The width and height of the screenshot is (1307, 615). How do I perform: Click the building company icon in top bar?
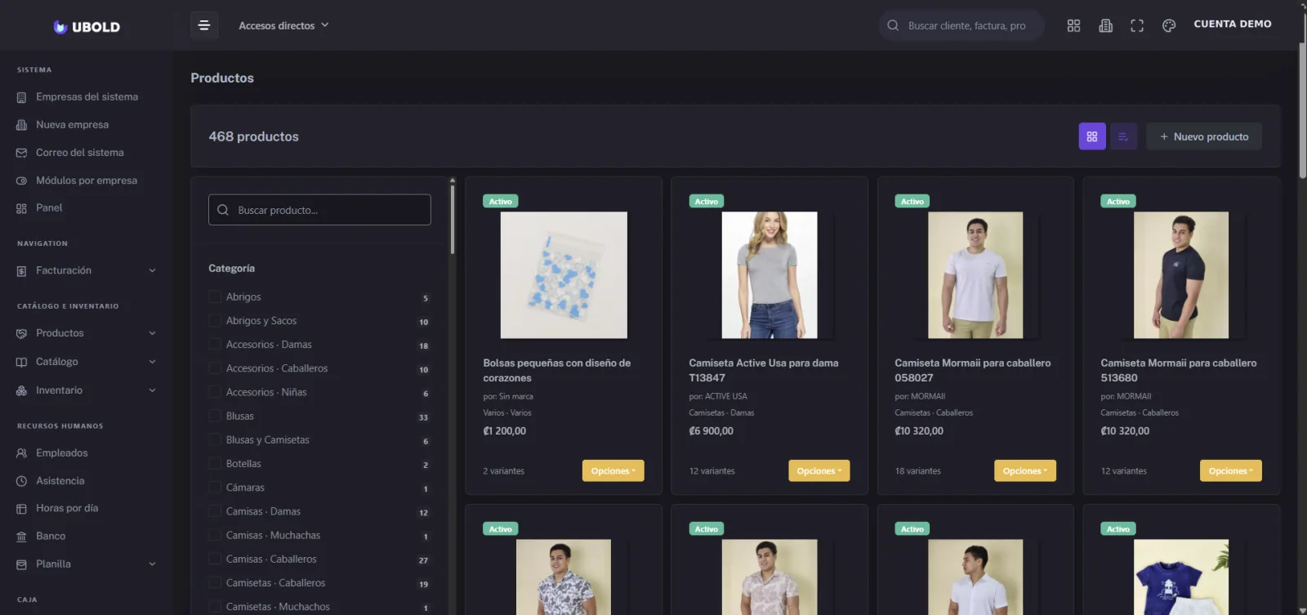coord(1105,25)
